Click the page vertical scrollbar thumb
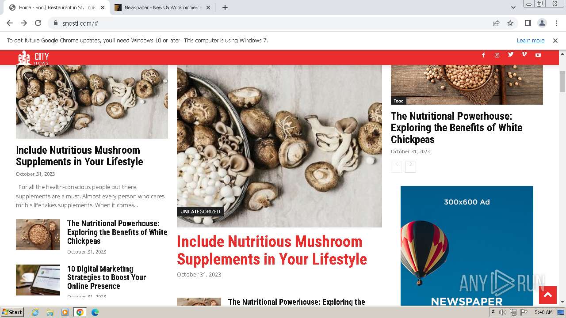This screenshot has width=566, height=318. pos(562,81)
